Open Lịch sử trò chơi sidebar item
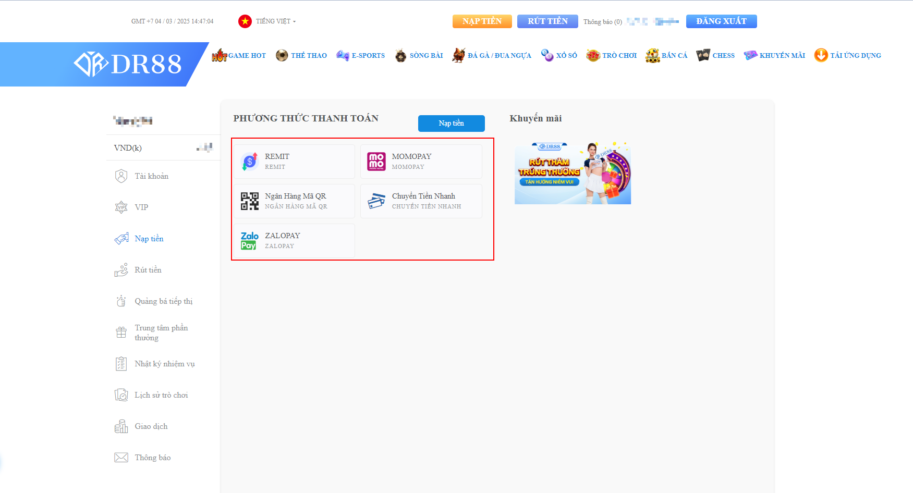Image resolution: width=913 pixels, height=493 pixels. tap(161, 395)
